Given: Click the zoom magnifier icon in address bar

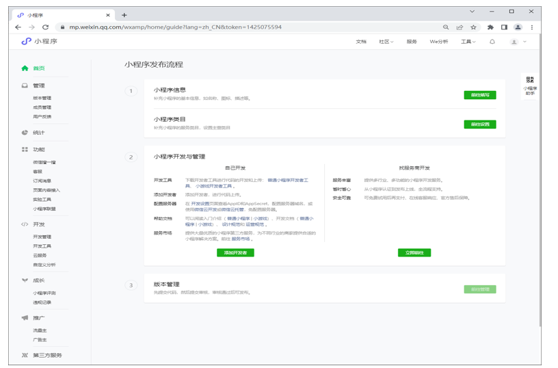Looking at the screenshot, I should tap(446, 27).
